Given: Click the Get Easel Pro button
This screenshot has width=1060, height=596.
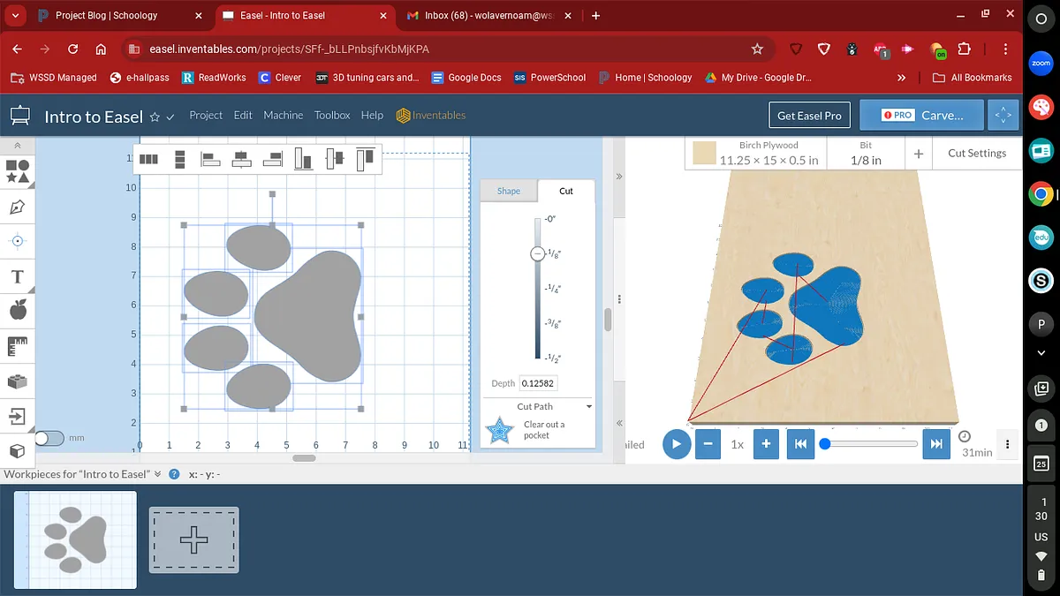Looking at the screenshot, I should tap(809, 116).
